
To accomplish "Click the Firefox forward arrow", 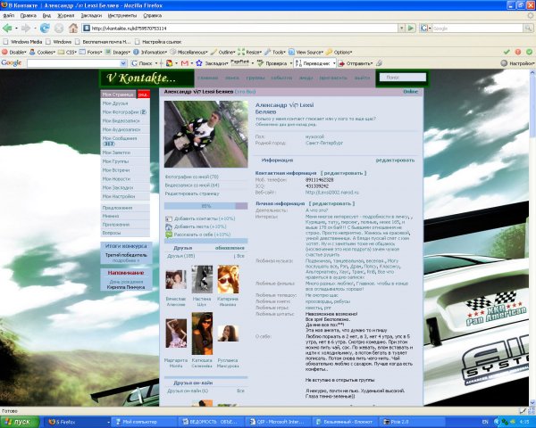I will click(26, 29).
